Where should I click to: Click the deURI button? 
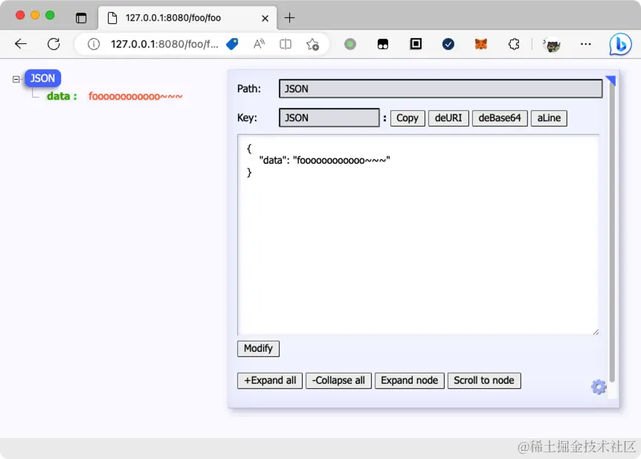tap(448, 118)
